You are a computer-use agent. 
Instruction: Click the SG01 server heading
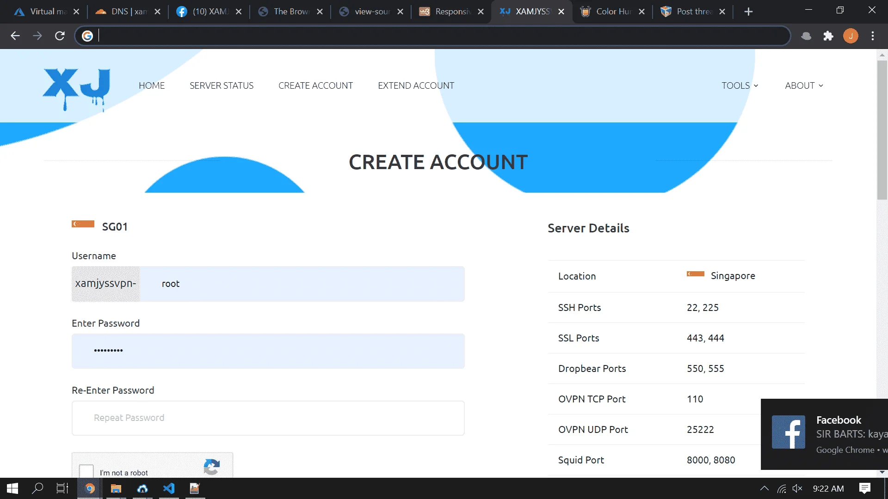coord(115,227)
